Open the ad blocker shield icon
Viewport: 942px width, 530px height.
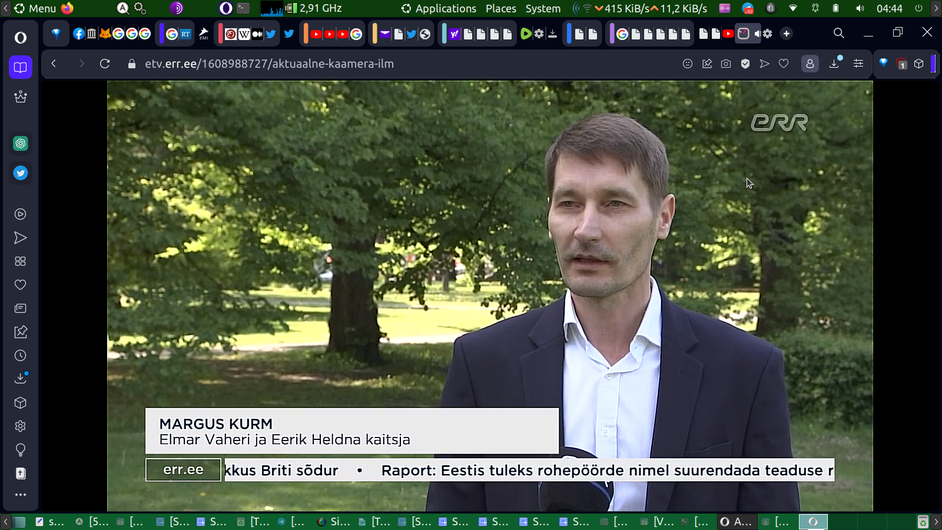745,64
